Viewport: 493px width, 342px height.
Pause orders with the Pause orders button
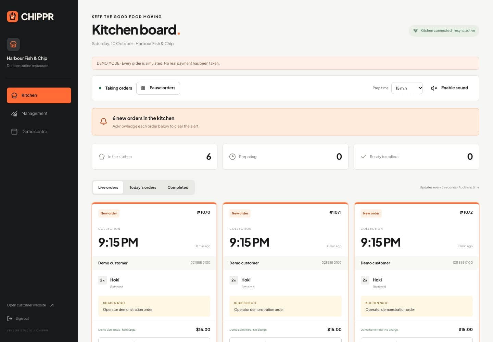point(158,88)
